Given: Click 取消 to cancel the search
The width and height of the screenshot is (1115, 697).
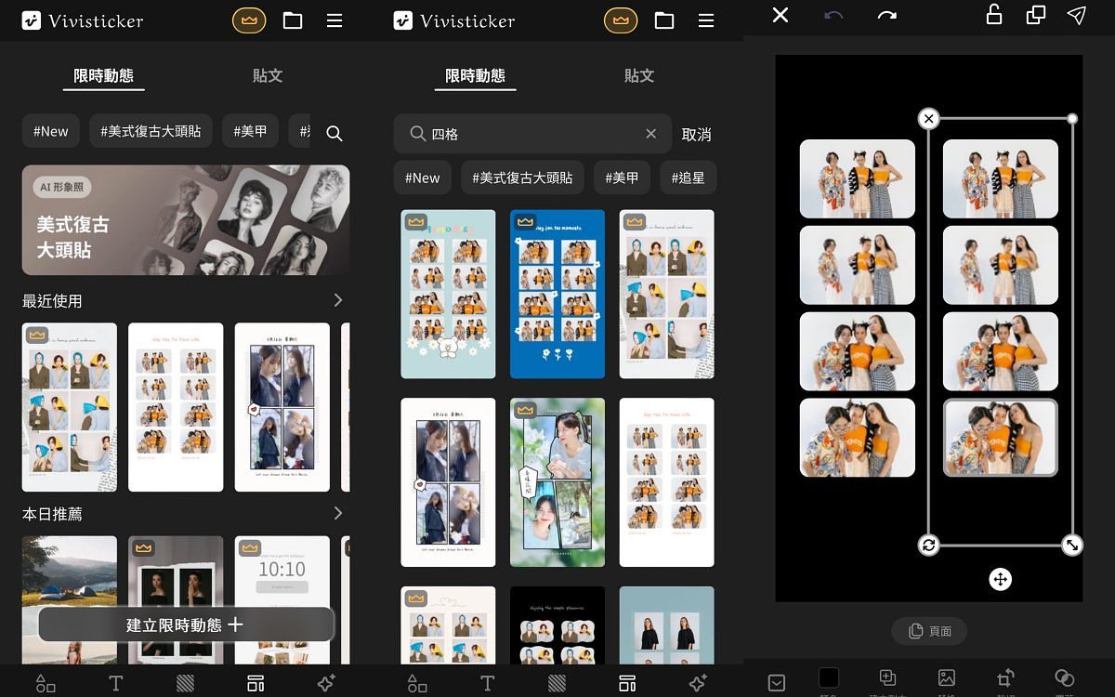Looking at the screenshot, I should tap(696, 135).
